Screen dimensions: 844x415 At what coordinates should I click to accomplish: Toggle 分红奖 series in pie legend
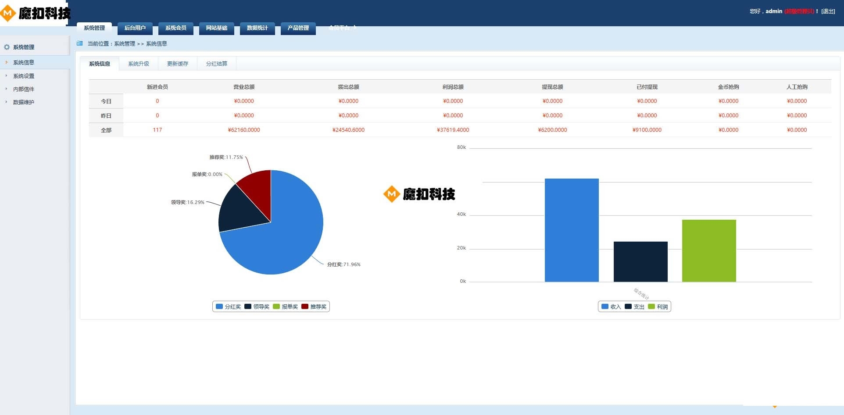[x=229, y=306]
